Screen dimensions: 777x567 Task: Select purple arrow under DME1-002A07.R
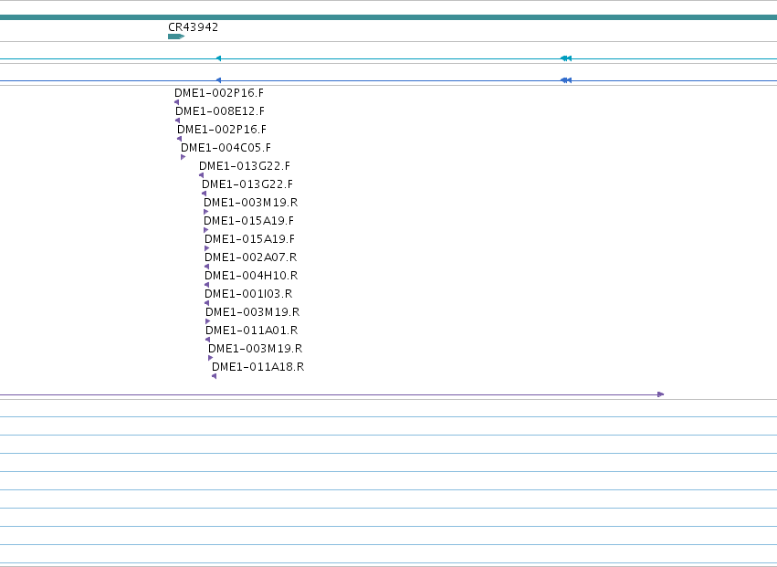click(206, 267)
